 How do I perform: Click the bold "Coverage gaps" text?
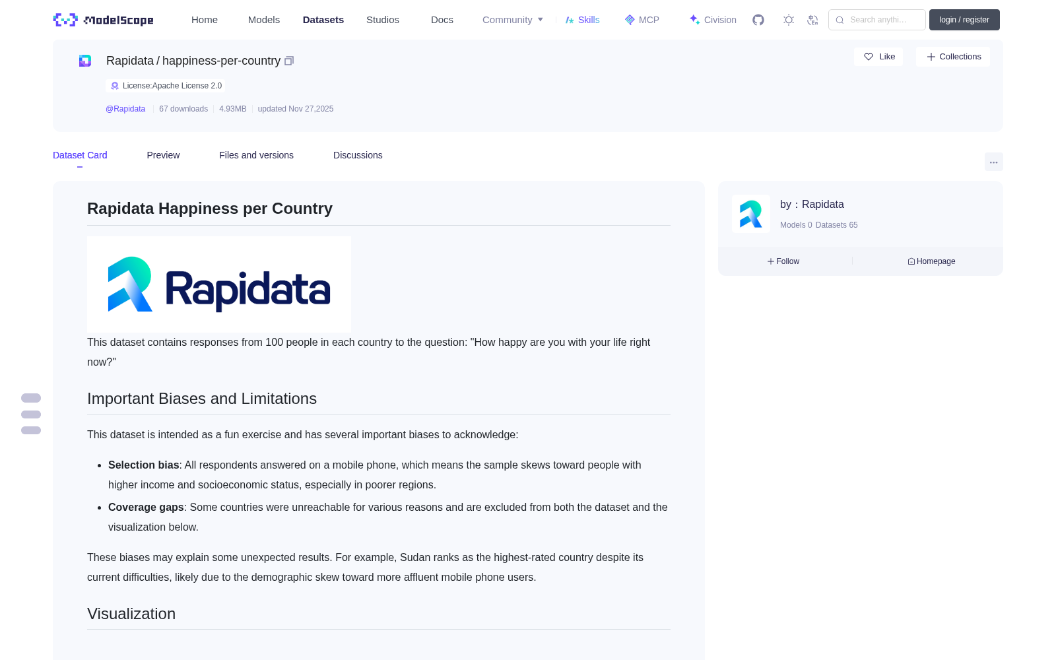click(x=146, y=508)
